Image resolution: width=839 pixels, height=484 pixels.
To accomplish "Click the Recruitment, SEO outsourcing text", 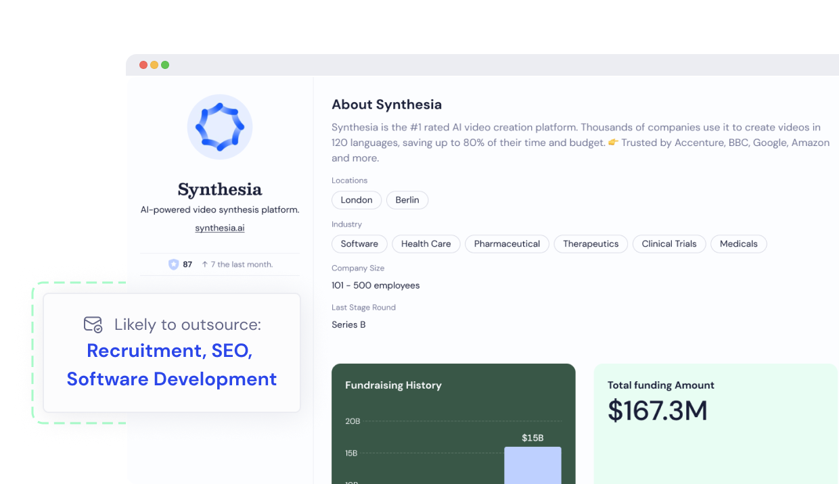I will pyautogui.click(x=169, y=351).
